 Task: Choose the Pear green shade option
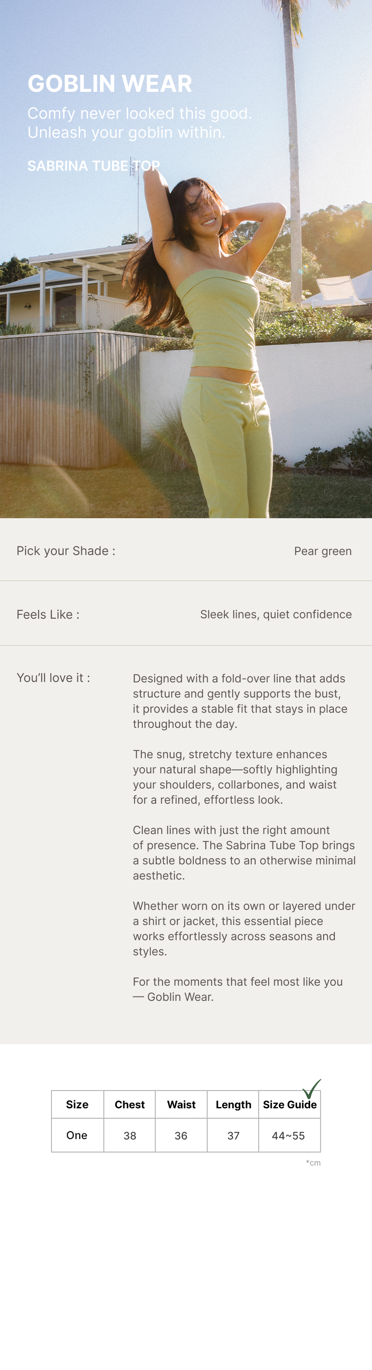coord(323,551)
